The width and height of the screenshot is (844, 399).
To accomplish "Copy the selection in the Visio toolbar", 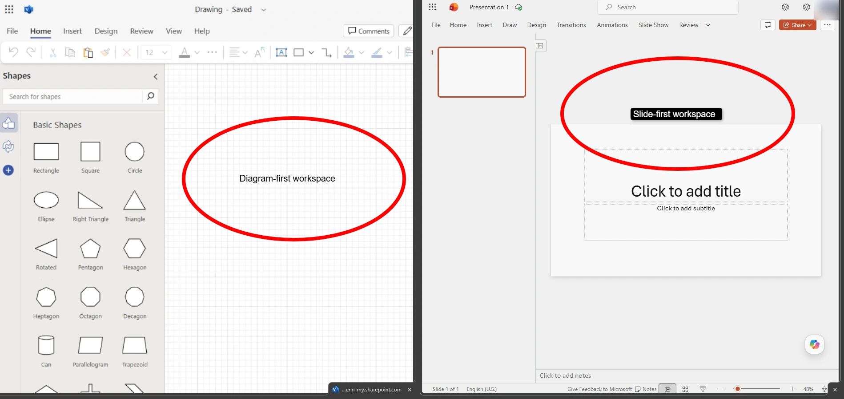I will pyautogui.click(x=70, y=53).
